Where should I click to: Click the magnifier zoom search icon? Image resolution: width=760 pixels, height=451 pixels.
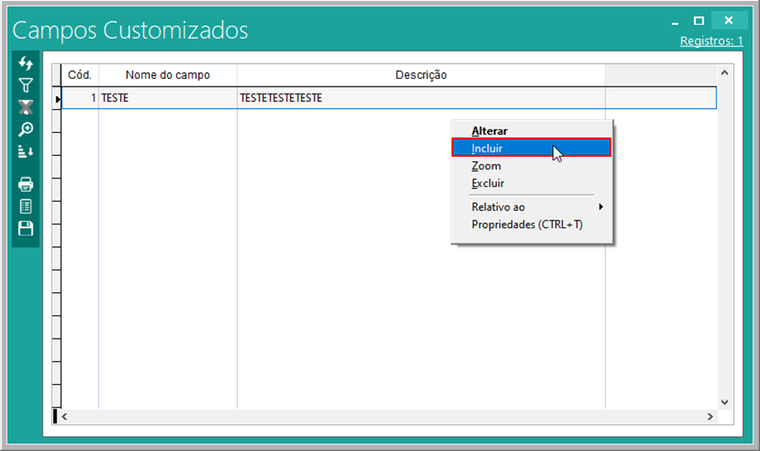(x=26, y=129)
